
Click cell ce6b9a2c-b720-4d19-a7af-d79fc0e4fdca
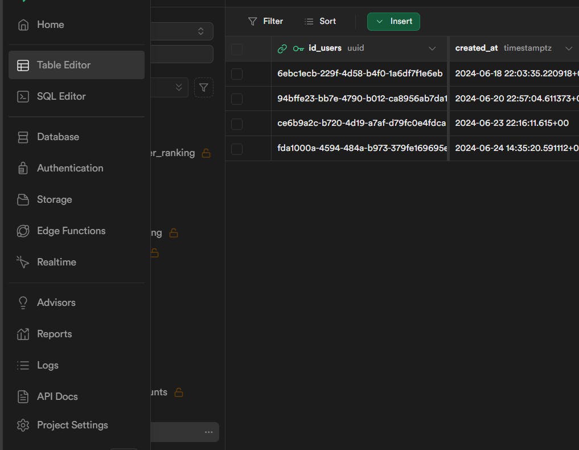359,124
